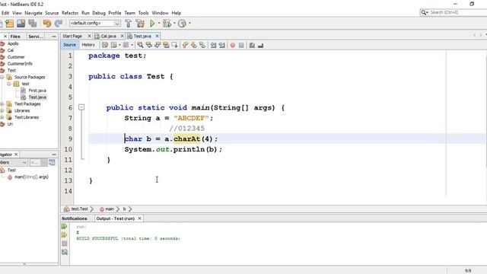Viewport: 487px width, 274px height.
Task: Click the History view button
Action: [88, 45]
